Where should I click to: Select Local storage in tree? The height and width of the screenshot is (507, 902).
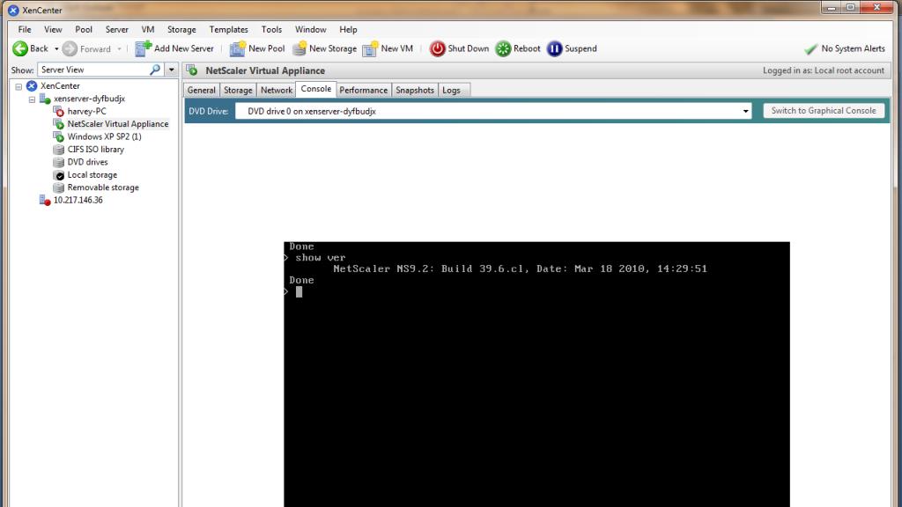pyautogui.click(x=92, y=175)
